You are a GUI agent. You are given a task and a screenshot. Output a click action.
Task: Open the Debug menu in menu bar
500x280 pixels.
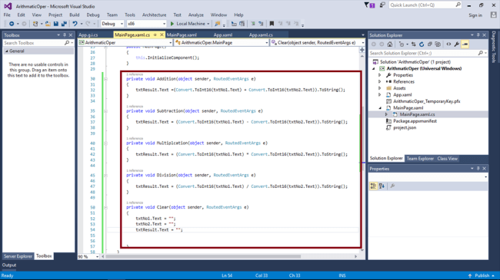click(93, 15)
